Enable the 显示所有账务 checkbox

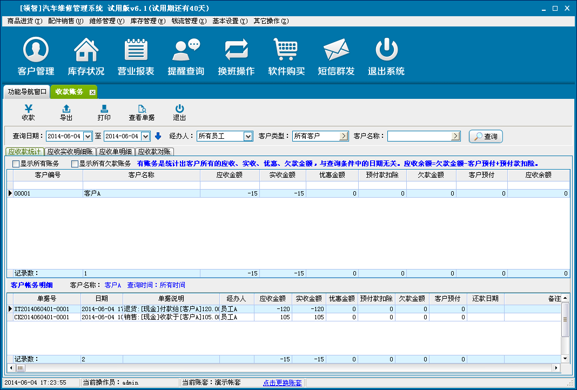click(x=16, y=164)
